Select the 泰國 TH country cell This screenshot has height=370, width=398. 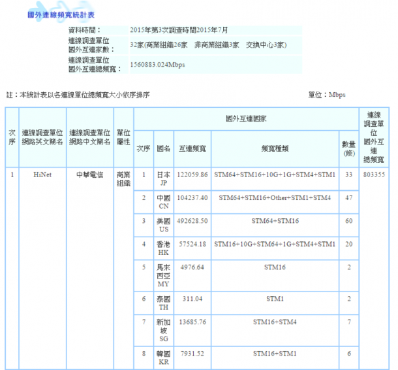pyautogui.click(x=164, y=303)
